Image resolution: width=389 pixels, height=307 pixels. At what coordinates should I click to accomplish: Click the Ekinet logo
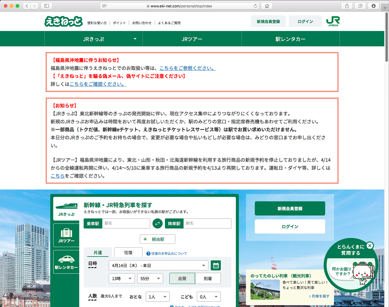(64, 22)
